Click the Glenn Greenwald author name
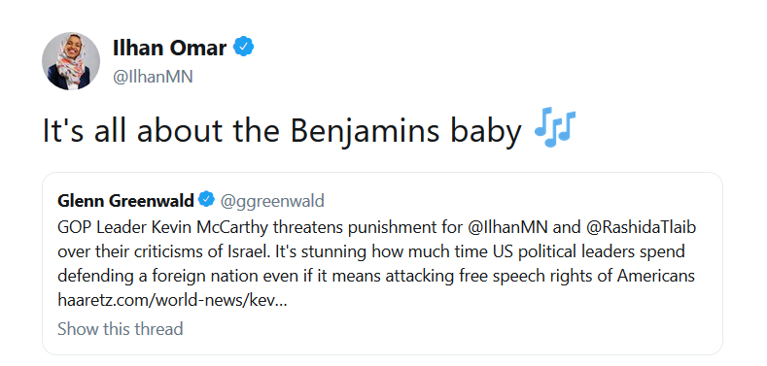 (125, 200)
